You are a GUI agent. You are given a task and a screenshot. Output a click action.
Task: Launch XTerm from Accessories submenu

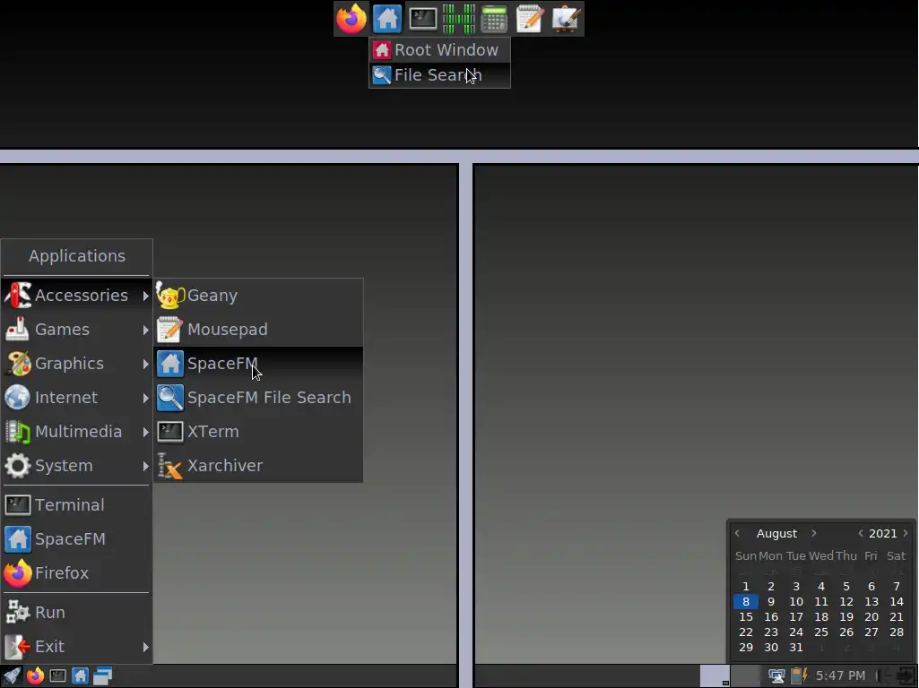click(x=258, y=432)
